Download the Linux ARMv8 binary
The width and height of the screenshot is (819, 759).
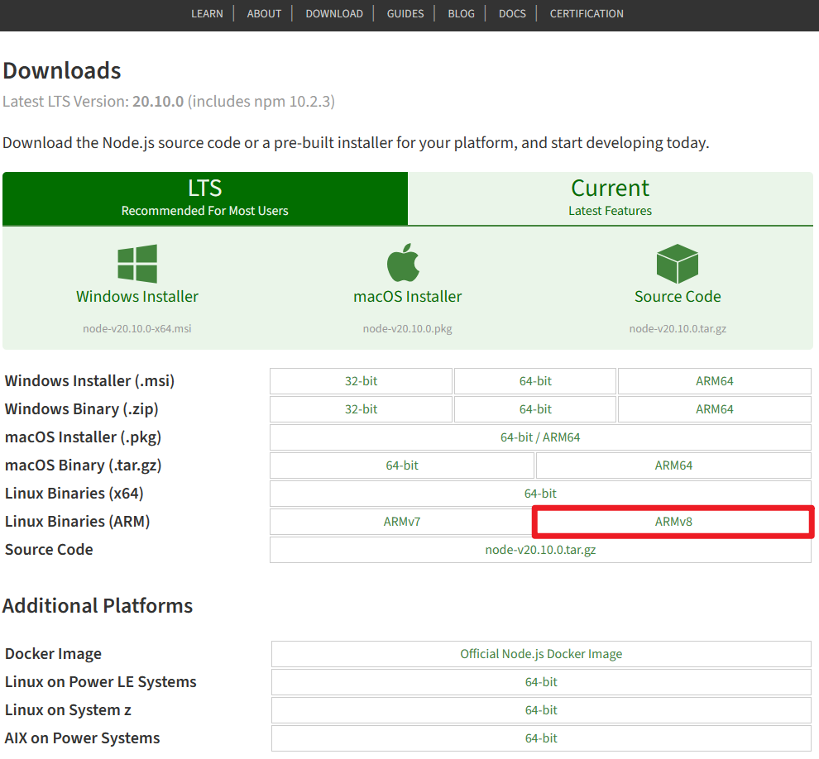pos(673,522)
